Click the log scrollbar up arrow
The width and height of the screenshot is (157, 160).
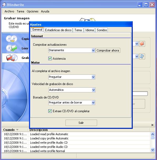click(153, 134)
